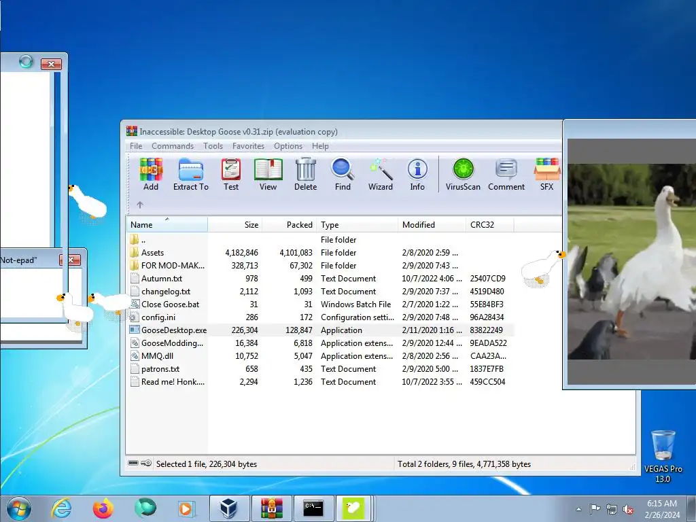Screen dimensions: 696x522
Task: Select the Close Goose.bat file
Action: pos(321,304)
